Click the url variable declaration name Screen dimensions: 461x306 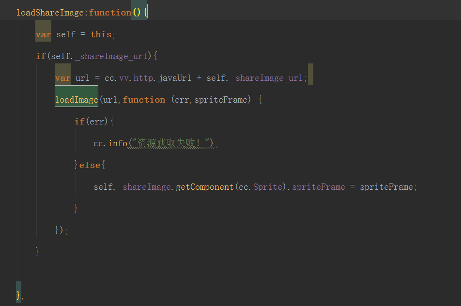(82, 78)
